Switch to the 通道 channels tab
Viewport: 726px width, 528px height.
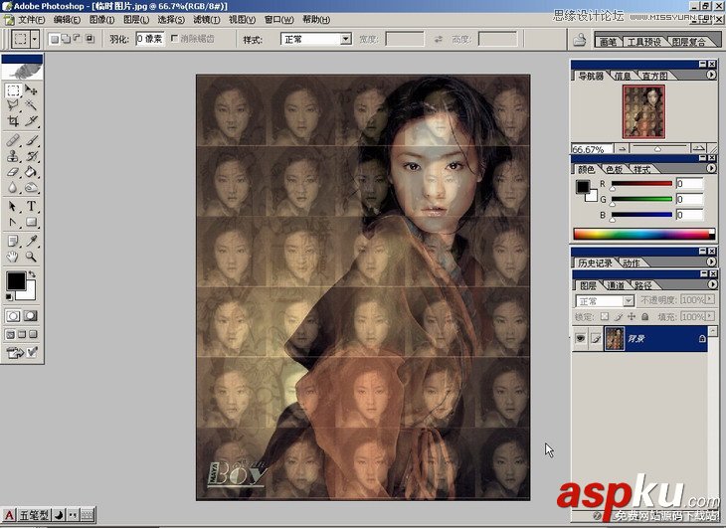(616, 285)
